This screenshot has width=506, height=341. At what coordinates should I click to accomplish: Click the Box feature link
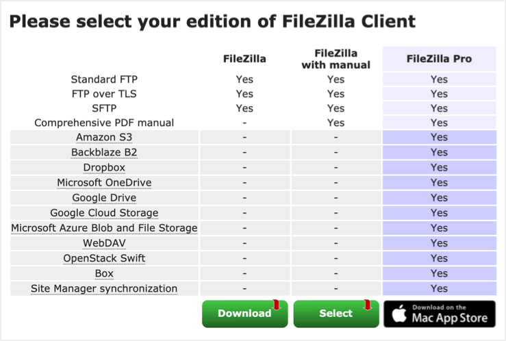click(x=104, y=273)
